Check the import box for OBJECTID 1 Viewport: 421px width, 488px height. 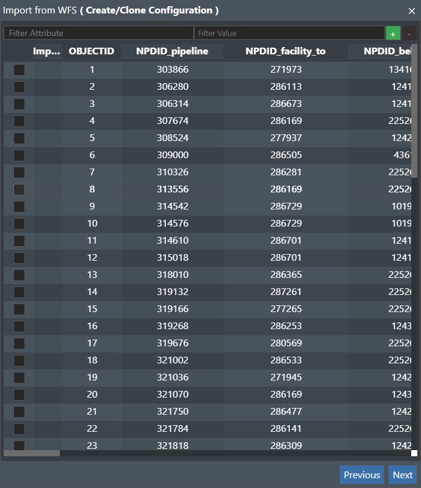click(x=20, y=70)
